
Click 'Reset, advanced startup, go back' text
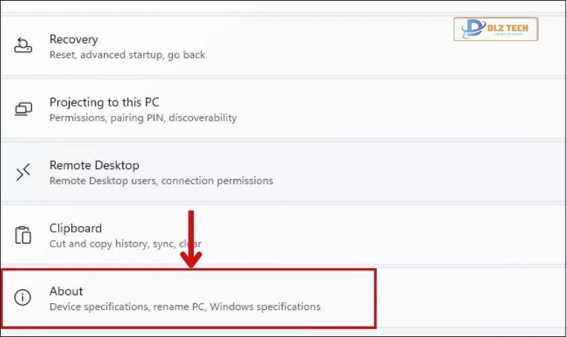pyautogui.click(x=127, y=55)
